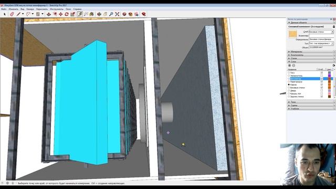Choose the Scale tool
Viewport: 336px width, 189px height.
tap(72, 14)
